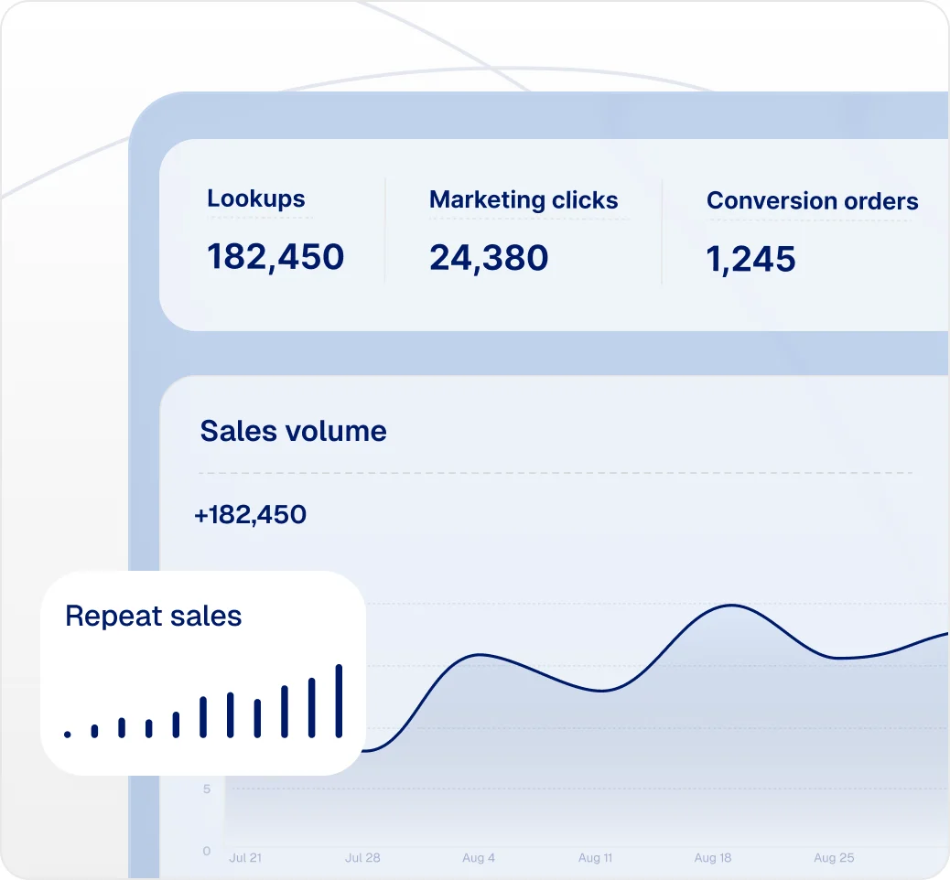This screenshot has width=950, height=880.
Task: Click the Aug 11 axis label
Action: coord(595,858)
